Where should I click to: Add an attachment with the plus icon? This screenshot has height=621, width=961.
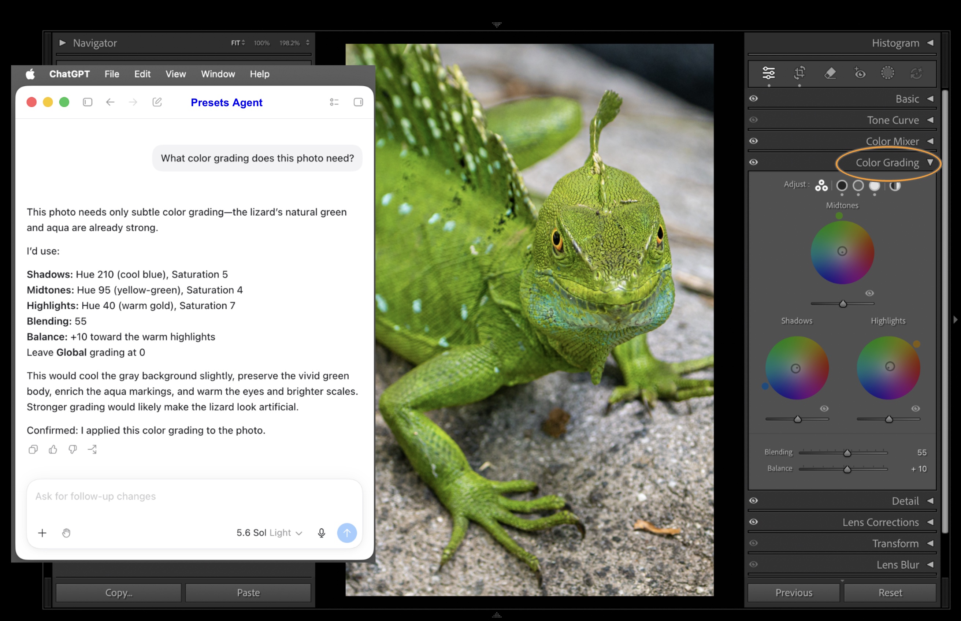[42, 533]
